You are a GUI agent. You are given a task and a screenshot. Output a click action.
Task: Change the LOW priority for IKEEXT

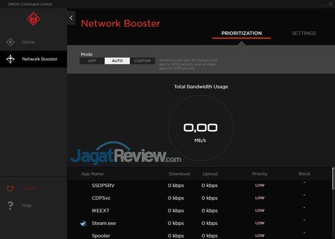coord(260,211)
